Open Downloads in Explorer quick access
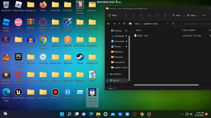 pos(119,36)
